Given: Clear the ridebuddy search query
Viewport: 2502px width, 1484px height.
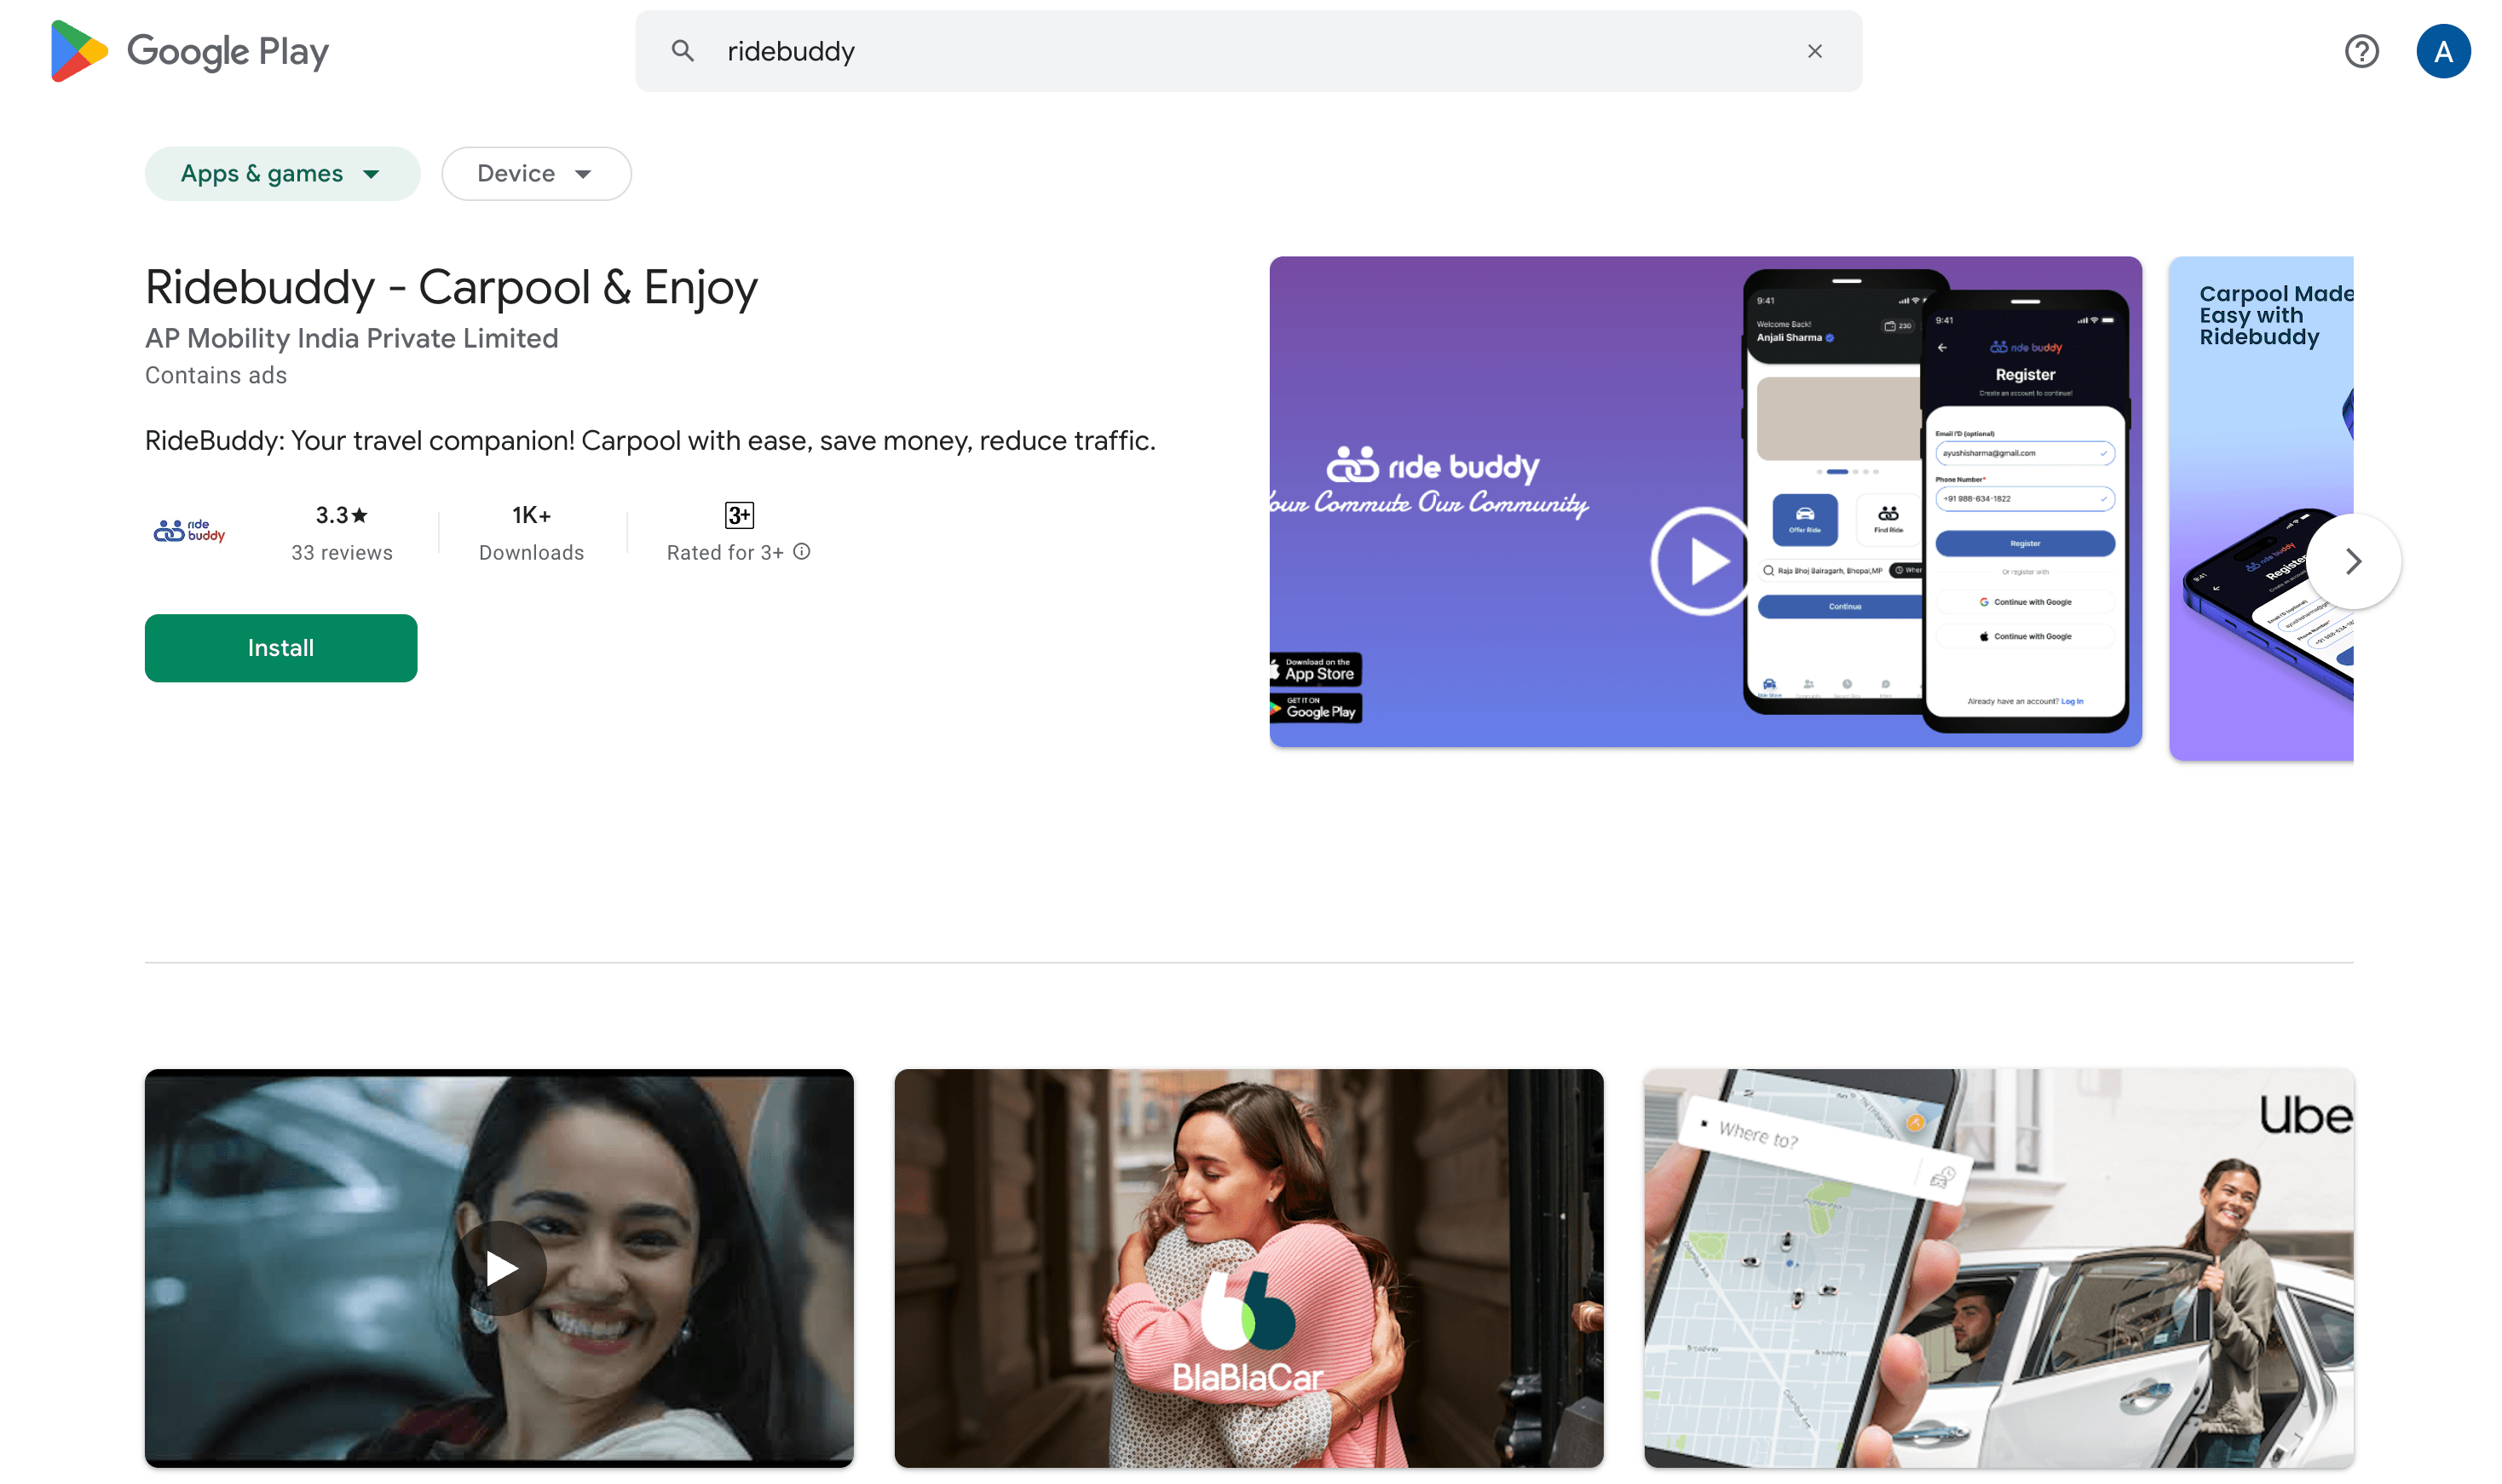Looking at the screenshot, I should click(x=1815, y=51).
